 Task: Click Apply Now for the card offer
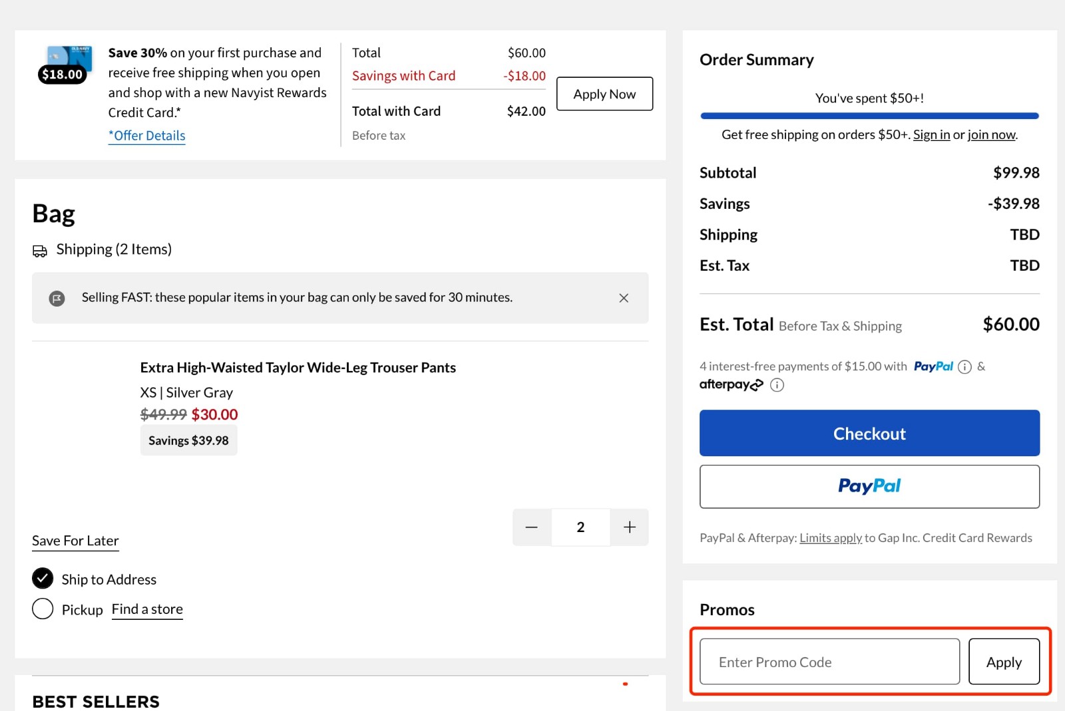(x=604, y=94)
